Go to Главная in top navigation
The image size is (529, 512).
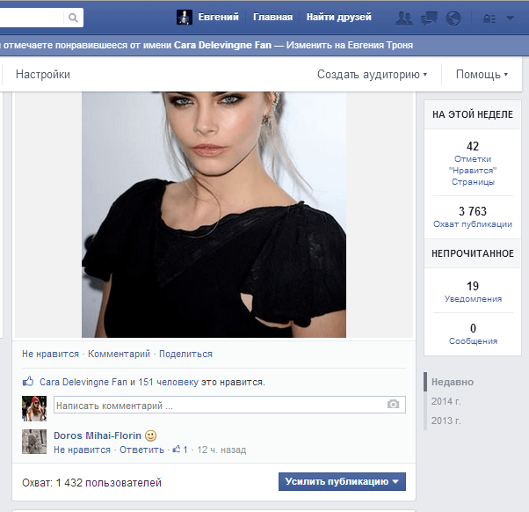point(273,18)
